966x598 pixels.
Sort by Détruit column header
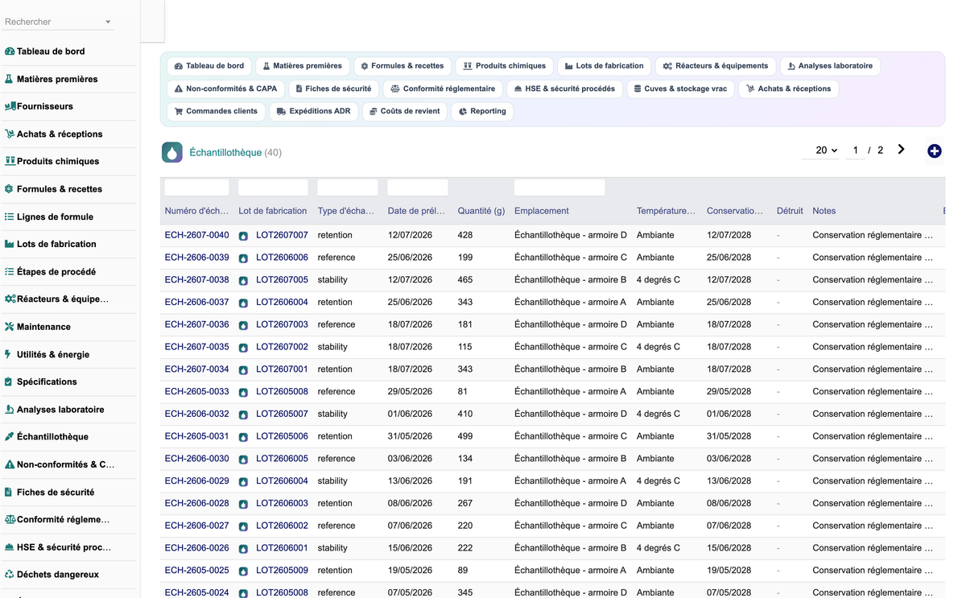point(790,211)
